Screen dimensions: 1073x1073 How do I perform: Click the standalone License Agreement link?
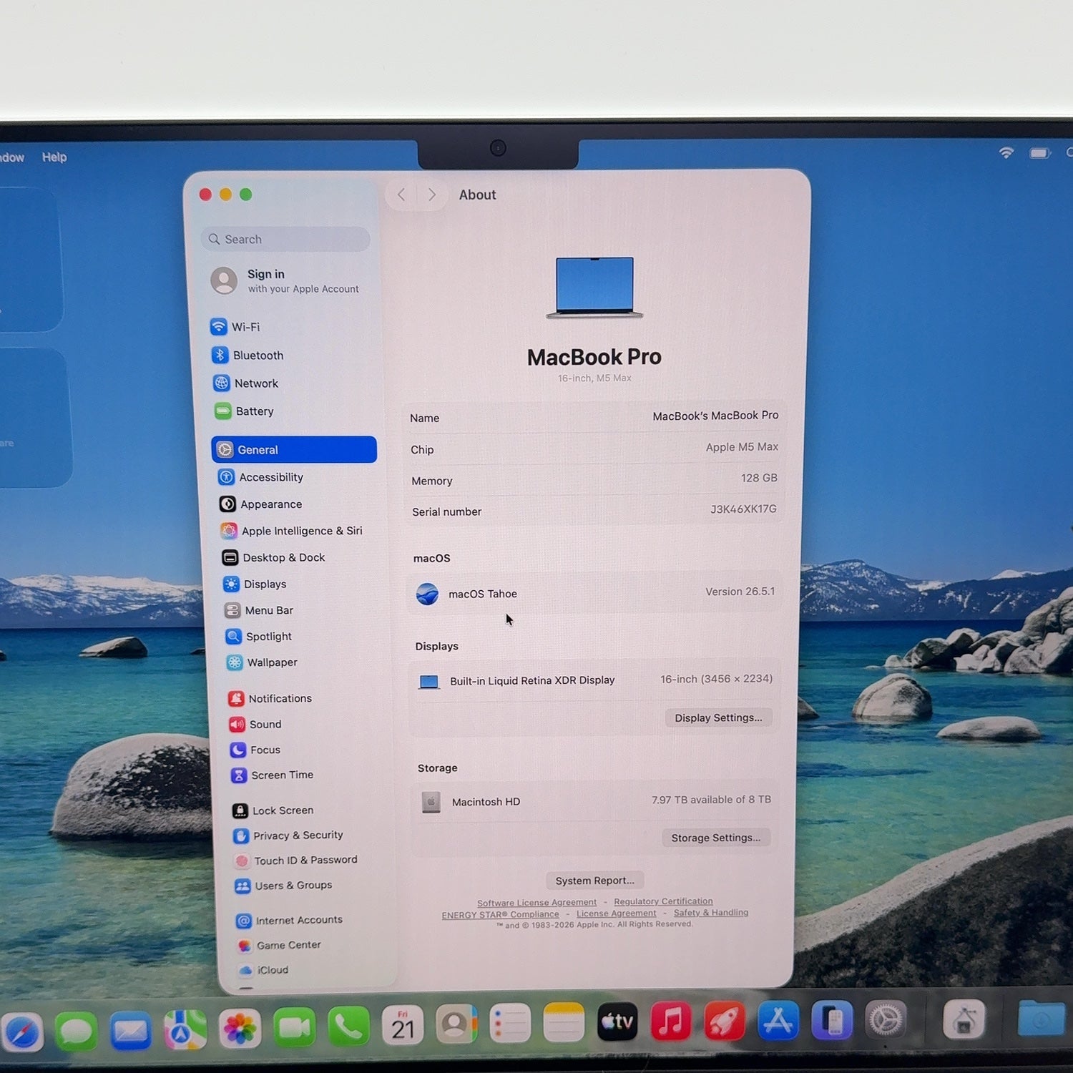(x=616, y=913)
